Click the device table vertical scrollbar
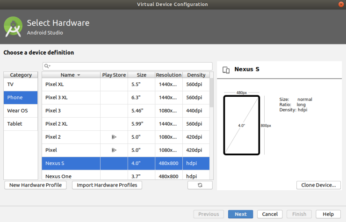The height and width of the screenshot is (222, 346). 211,93
